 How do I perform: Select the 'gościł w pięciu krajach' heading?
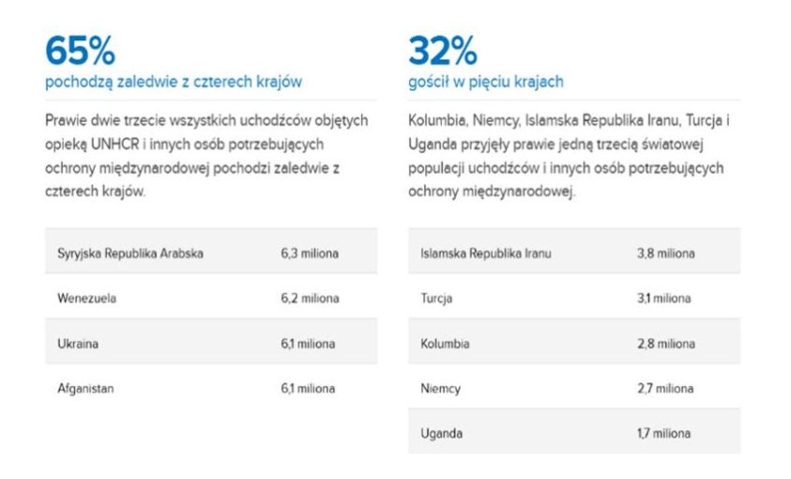click(x=486, y=82)
